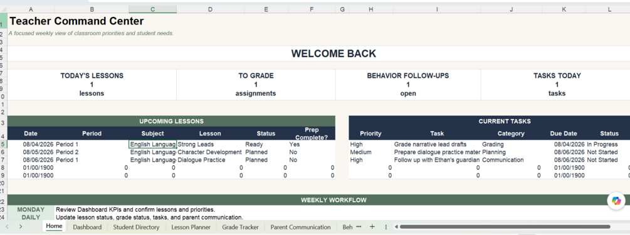Show hidden sheet tabs via the ellipsis icon
The width and height of the screenshot is (630, 235).
359,227
